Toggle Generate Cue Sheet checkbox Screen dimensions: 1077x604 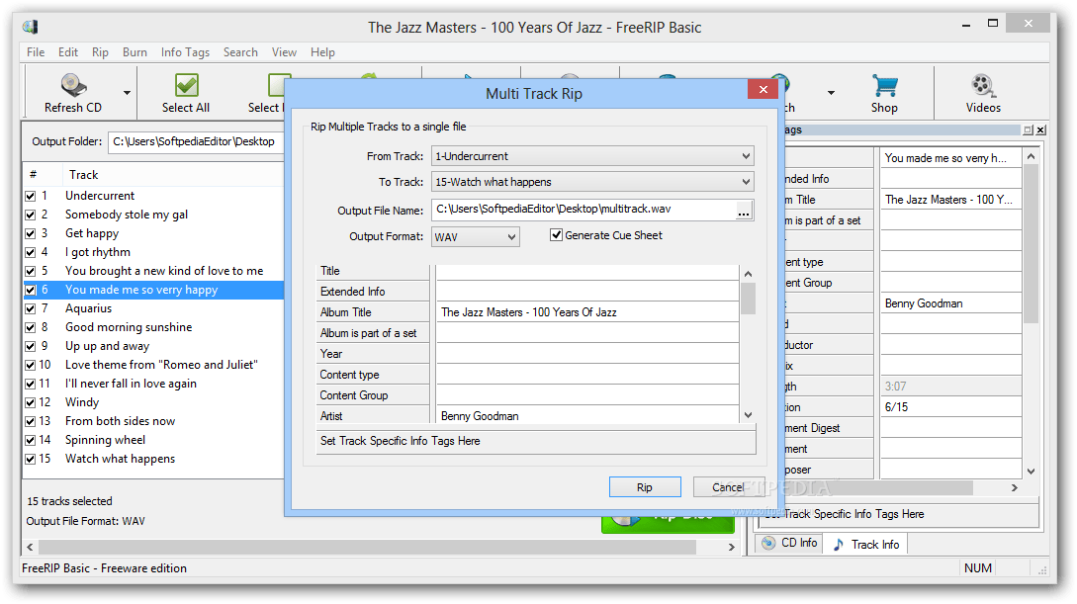click(x=557, y=235)
